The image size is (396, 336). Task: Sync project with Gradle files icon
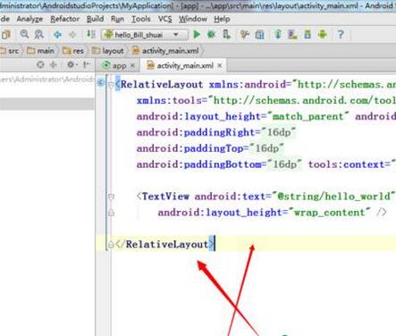coord(278,35)
